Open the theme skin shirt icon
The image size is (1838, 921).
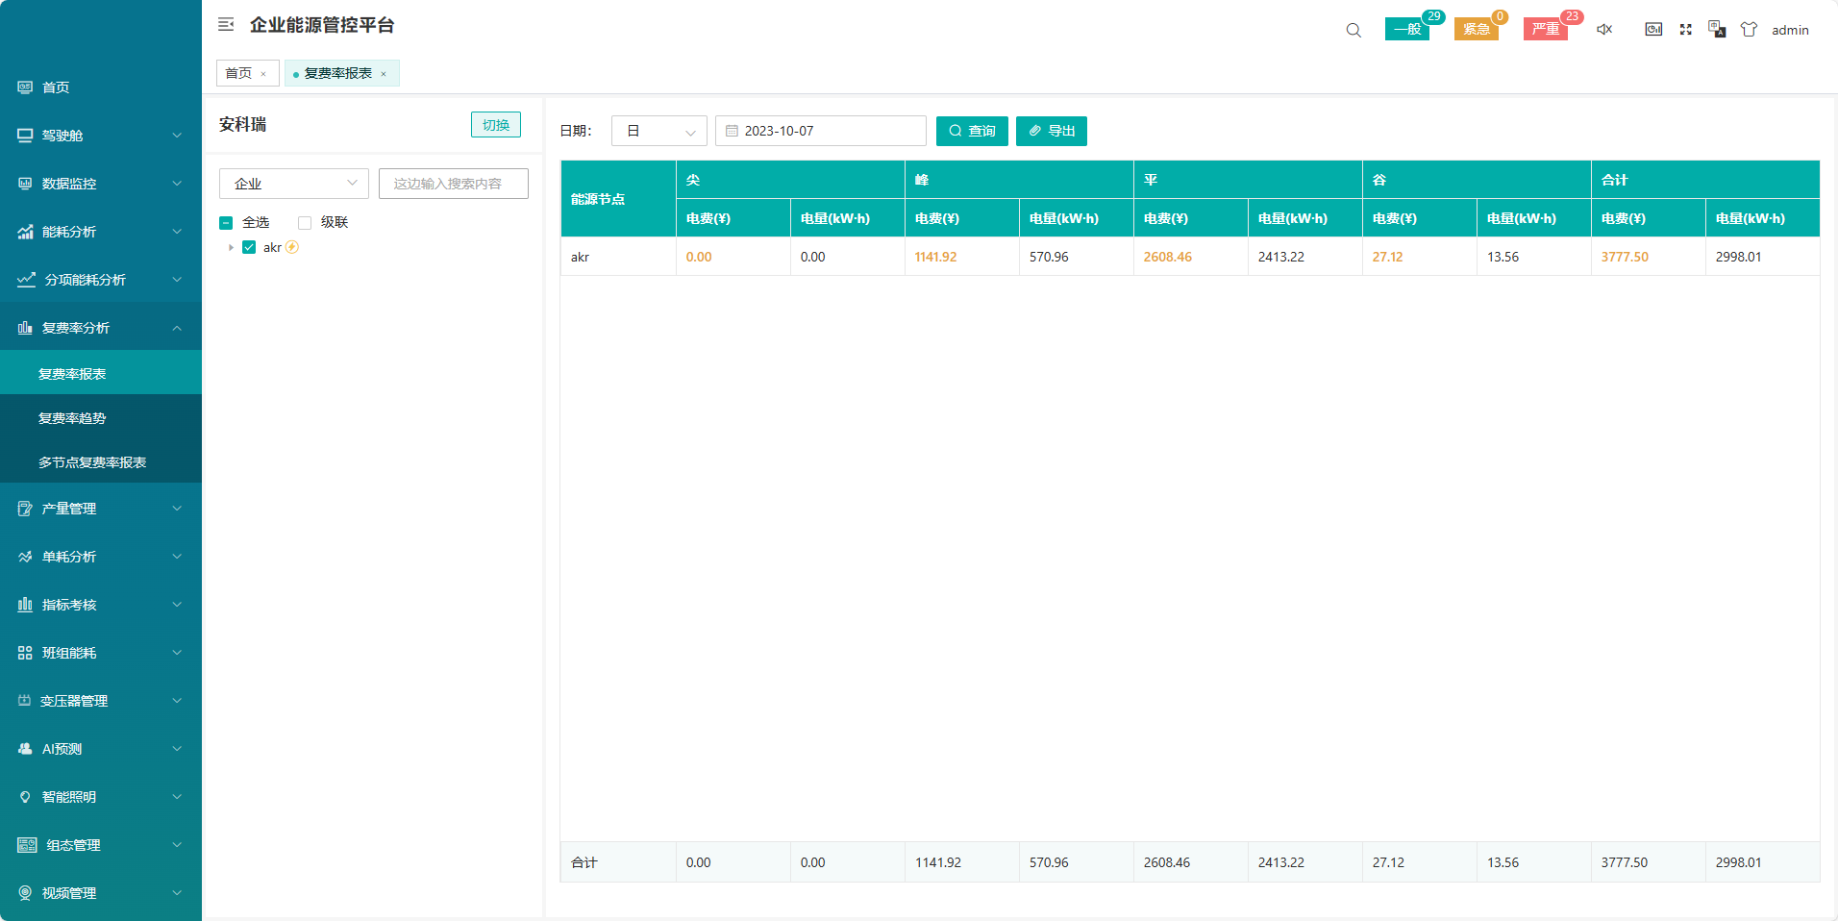tap(1749, 30)
